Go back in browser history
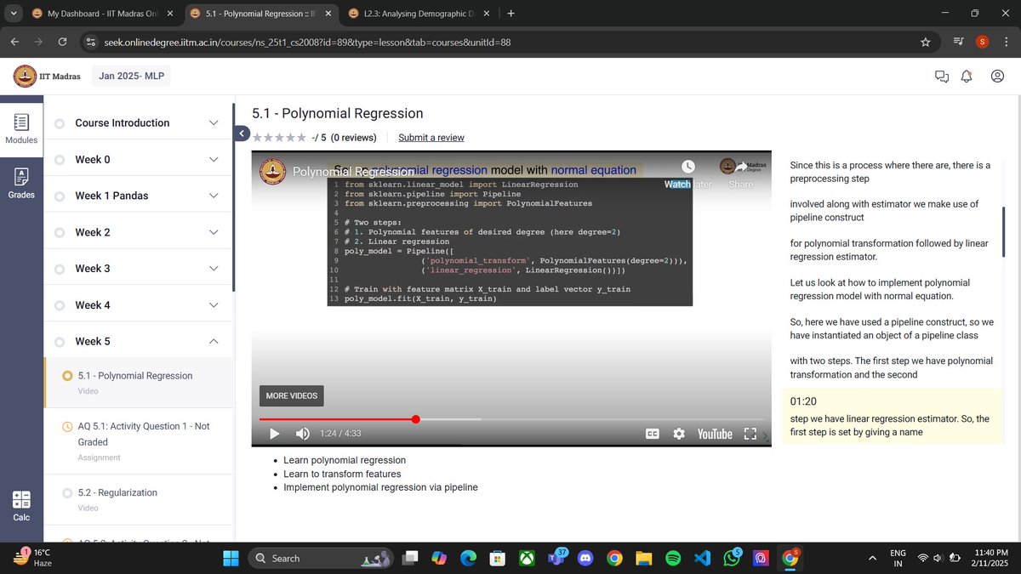The height and width of the screenshot is (574, 1021). (x=14, y=42)
